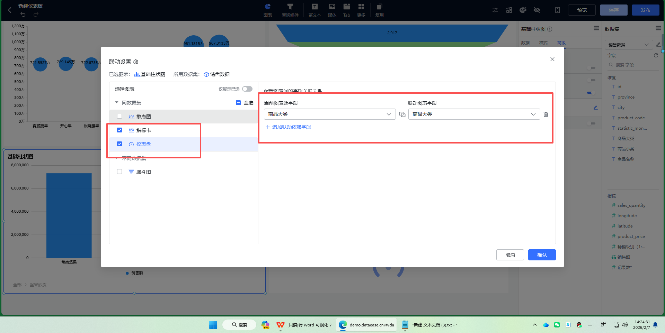Image resolution: width=665 pixels, height=333 pixels.
Task: Confirm linkage settings with 确认 button
Action: point(542,255)
